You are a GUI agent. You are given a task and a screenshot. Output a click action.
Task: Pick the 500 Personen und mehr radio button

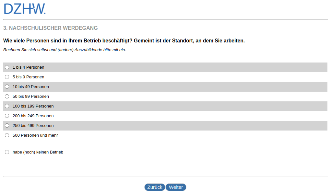[7, 135]
